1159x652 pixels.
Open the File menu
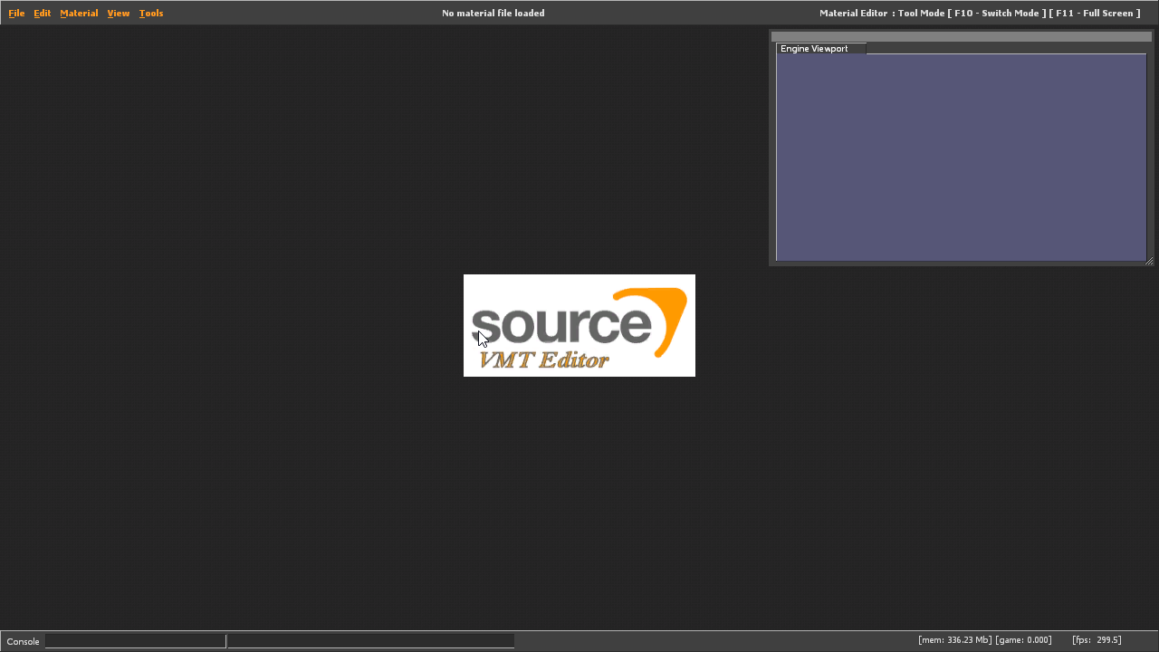pos(16,14)
